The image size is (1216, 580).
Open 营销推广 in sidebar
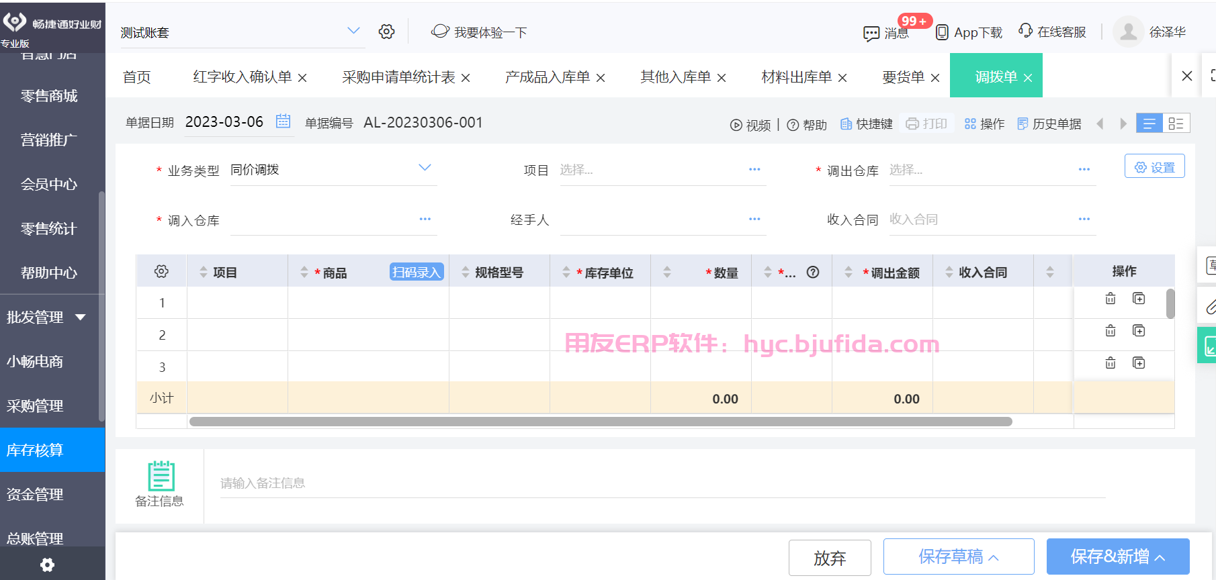coord(50,140)
